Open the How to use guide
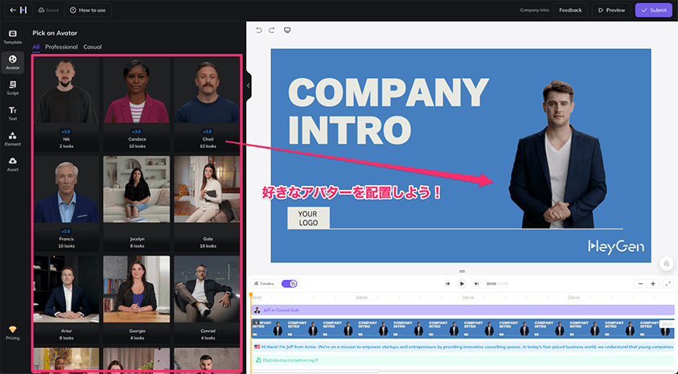The height and width of the screenshot is (374, 678). [88, 10]
